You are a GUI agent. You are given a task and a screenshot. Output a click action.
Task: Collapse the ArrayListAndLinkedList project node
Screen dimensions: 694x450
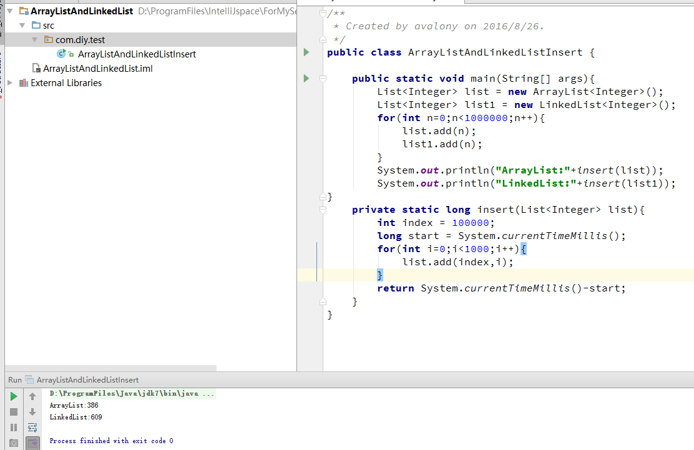coord(9,12)
